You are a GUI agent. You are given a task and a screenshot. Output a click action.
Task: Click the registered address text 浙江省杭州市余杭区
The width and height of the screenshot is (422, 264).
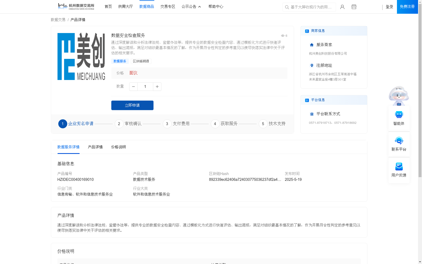coord(333,77)
